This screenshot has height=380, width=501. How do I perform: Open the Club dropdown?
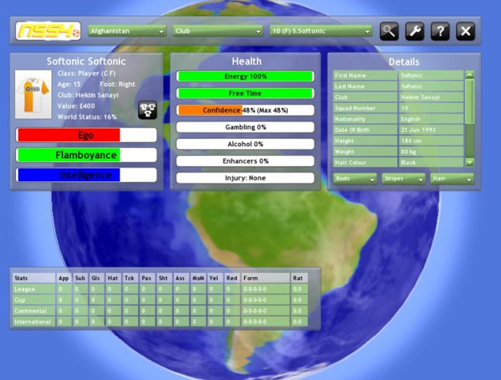coord(218,31)
